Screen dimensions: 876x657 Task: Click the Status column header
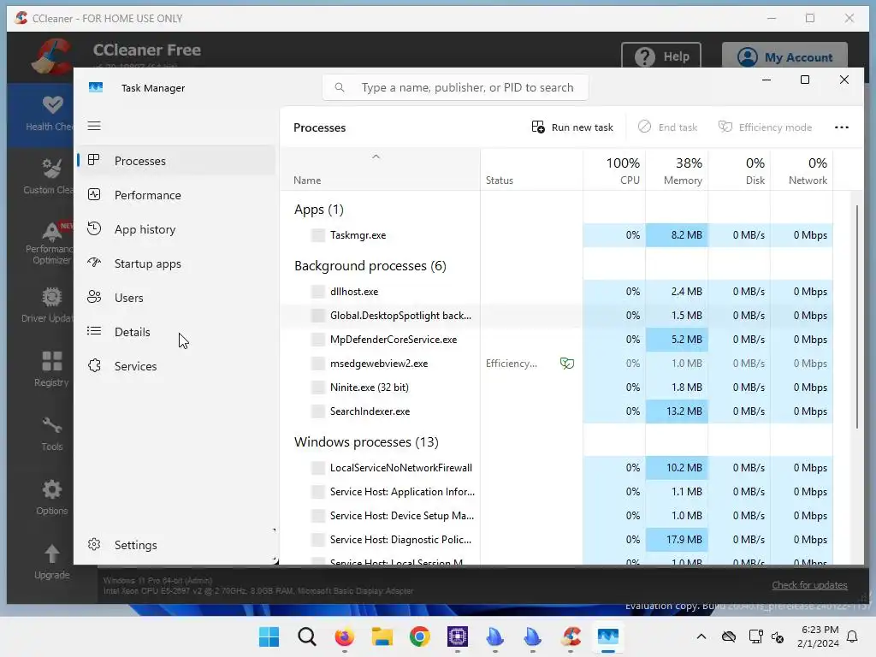point(531,170)
